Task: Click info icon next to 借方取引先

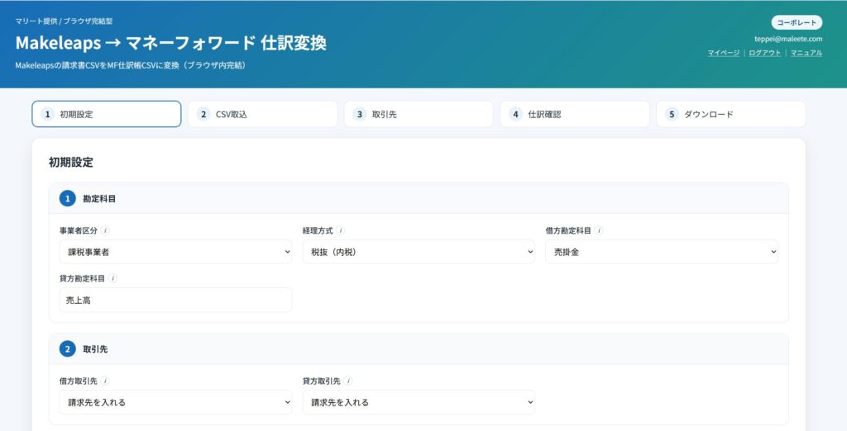Action: (x=105, y=381)
